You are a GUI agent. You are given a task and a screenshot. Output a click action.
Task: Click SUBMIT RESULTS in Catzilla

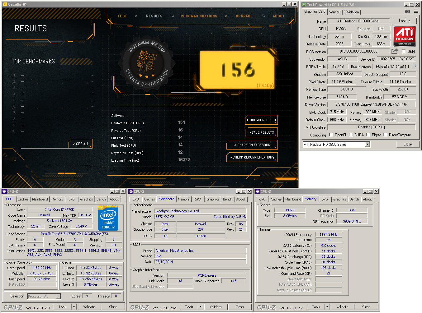261,120
